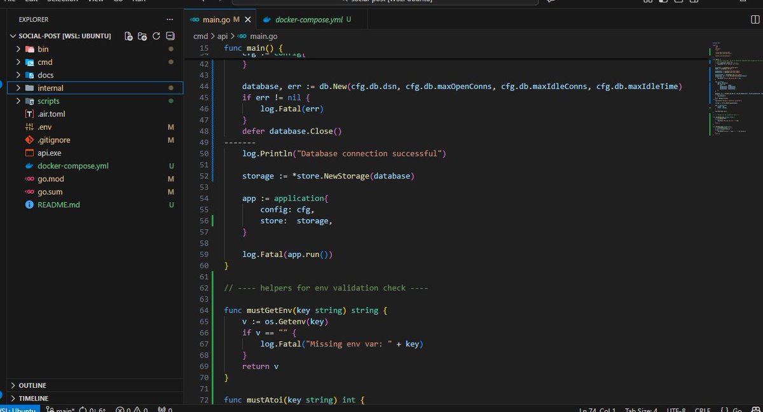This screenshot has height=412, width=763.
Task: Click the app := application{ line
Action: [285, 198]
